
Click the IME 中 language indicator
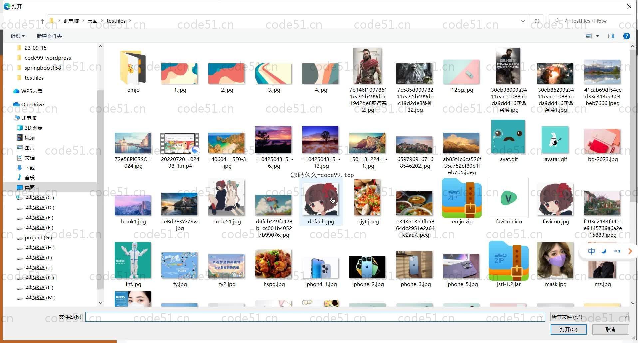tap(591, 251)
